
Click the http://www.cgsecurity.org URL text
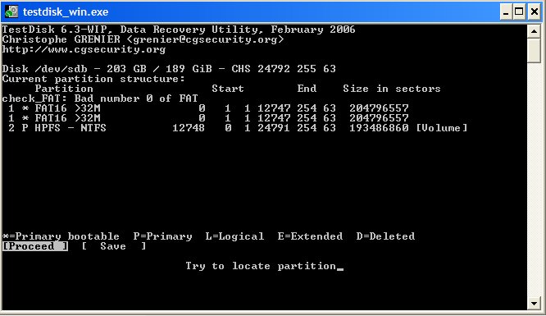(84, 49)
